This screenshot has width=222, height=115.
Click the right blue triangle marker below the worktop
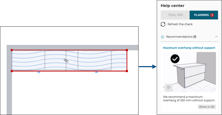(x=96, y=72)
